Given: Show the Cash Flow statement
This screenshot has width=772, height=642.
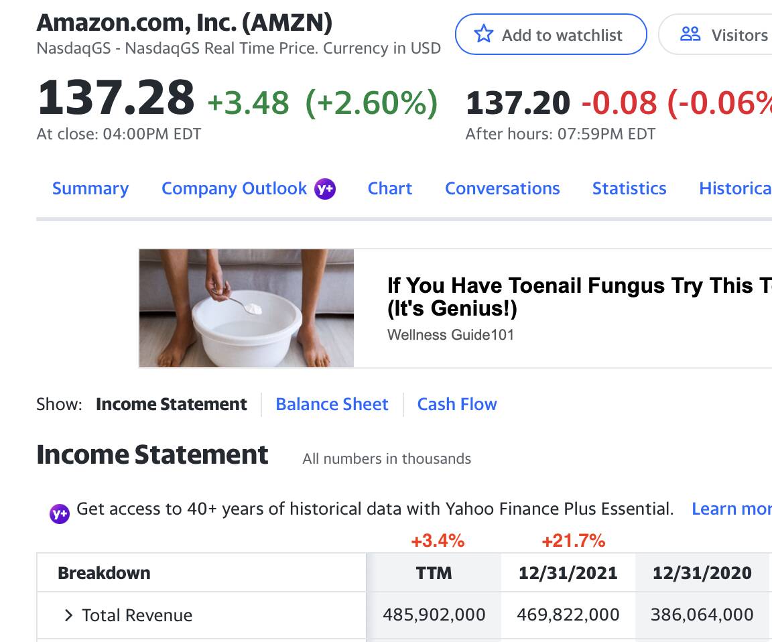Looking at the screenshot, I should pyautogui.click(x=457, y=404).
